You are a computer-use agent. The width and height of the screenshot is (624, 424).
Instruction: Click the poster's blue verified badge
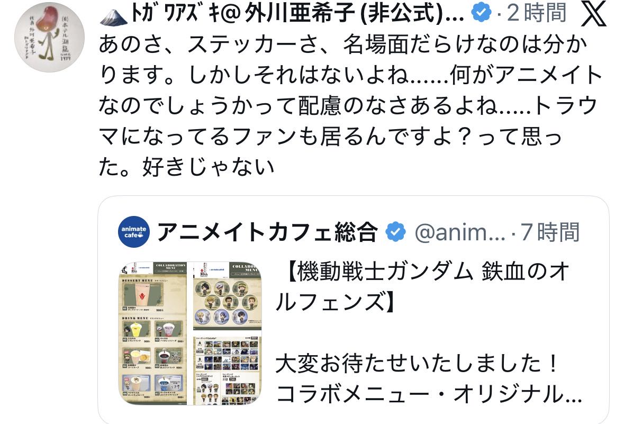481,13
